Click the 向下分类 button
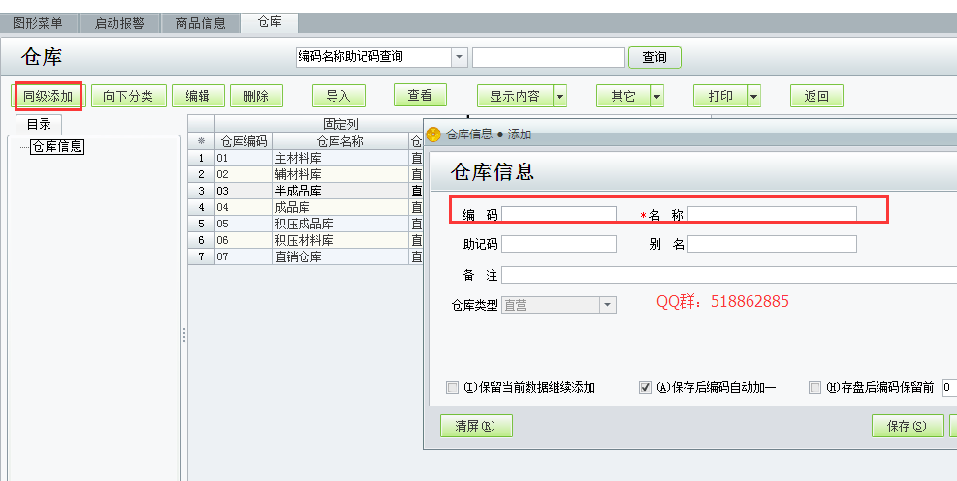This screenshot has height=481, width=957. coord(128,96)
